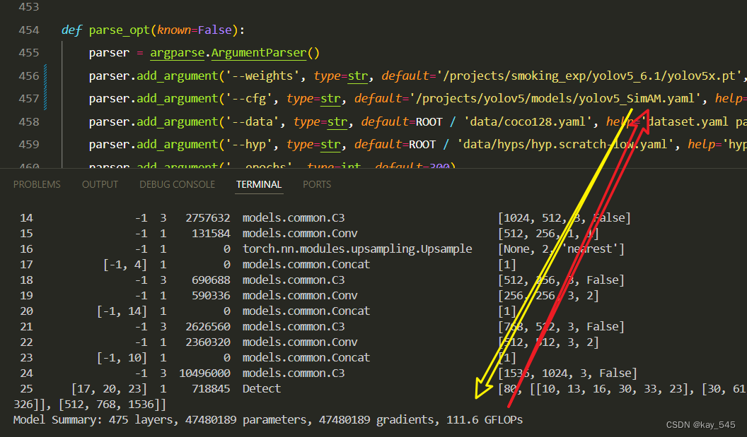The image size is (747, 437).
Task: Click the parse_opt function name
Action: [x=120, y=30]
